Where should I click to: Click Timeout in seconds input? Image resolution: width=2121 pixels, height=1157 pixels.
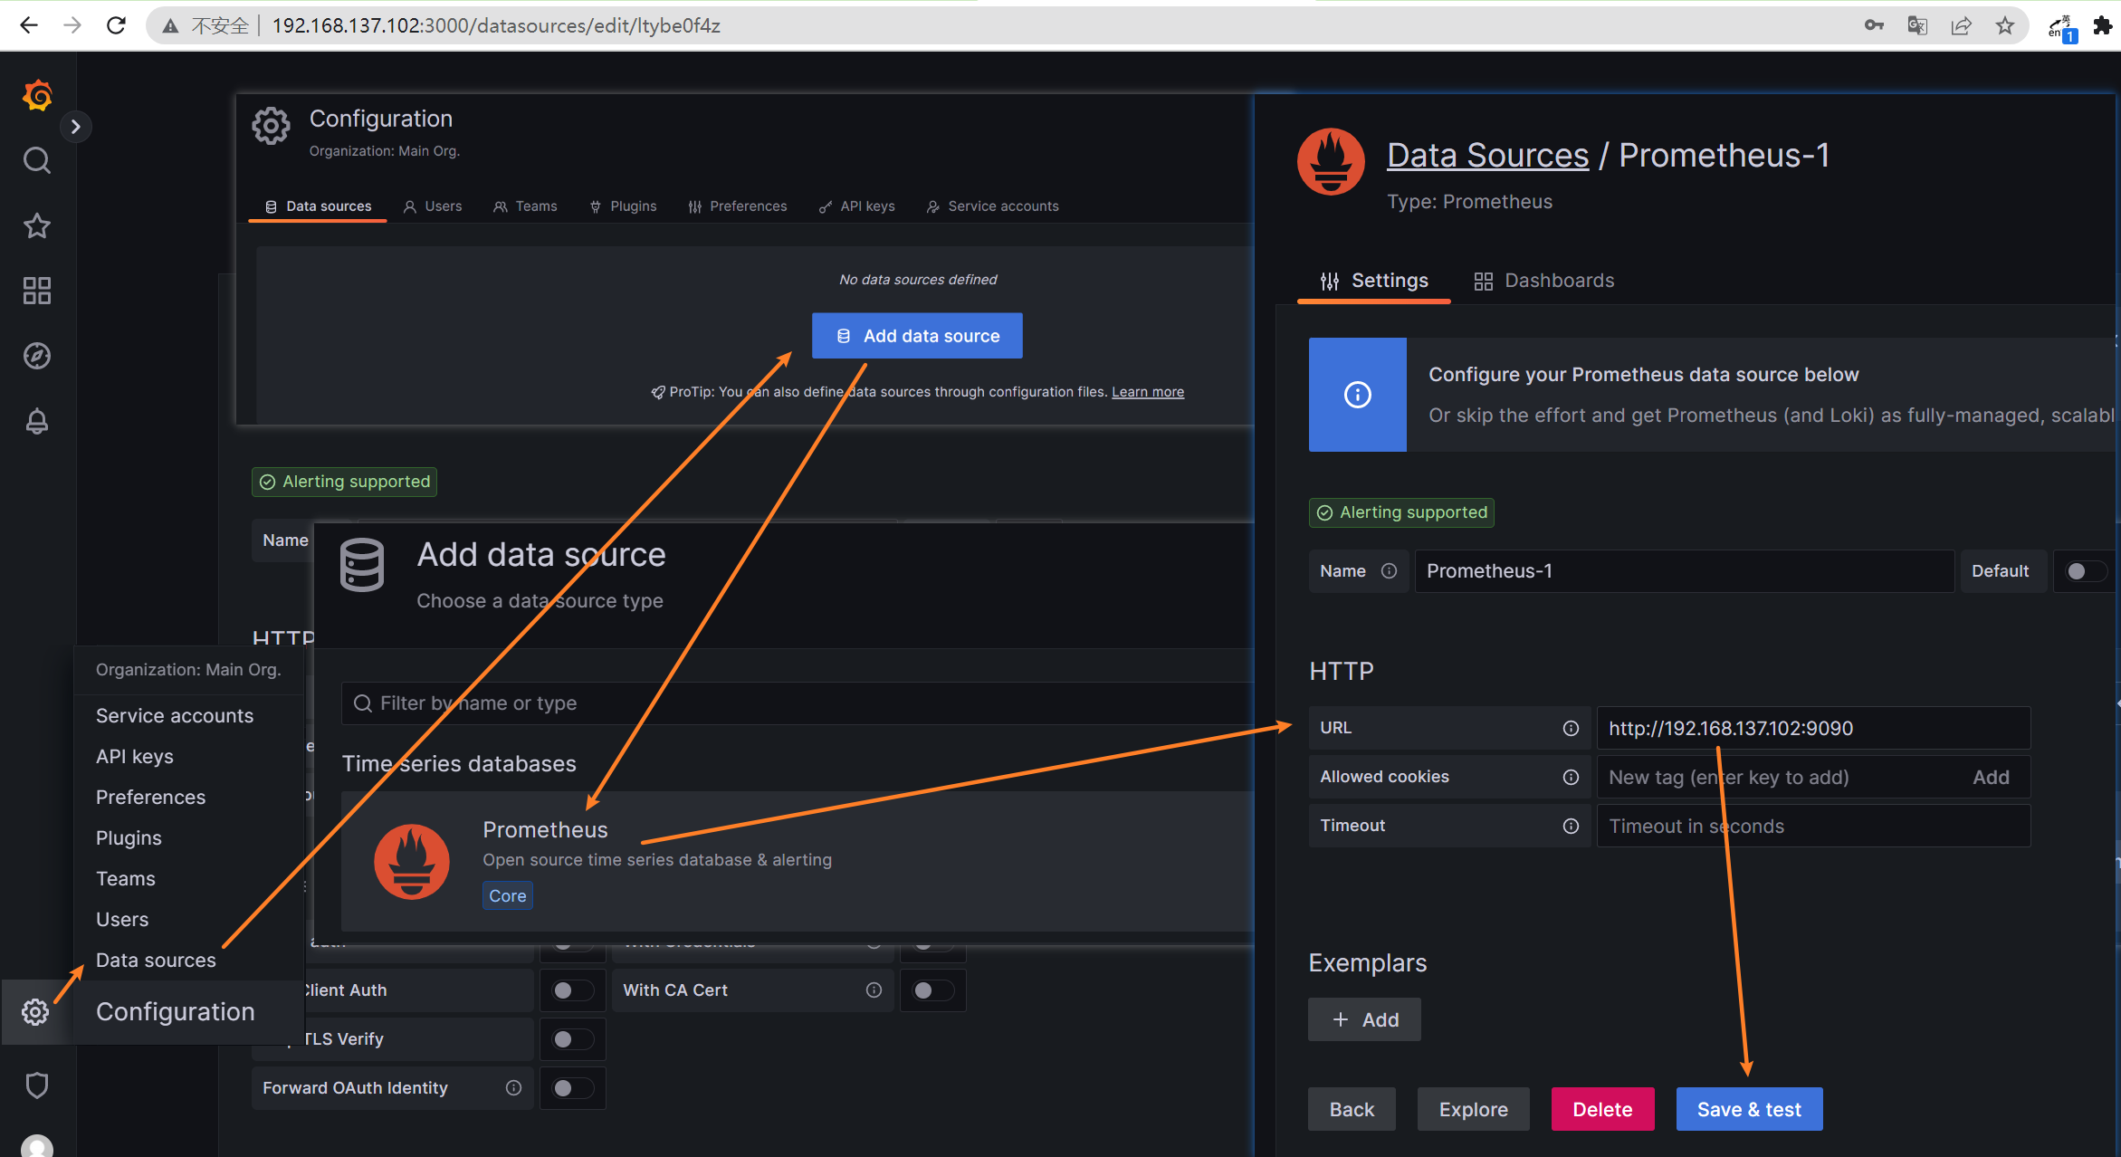click(1813, 827)
